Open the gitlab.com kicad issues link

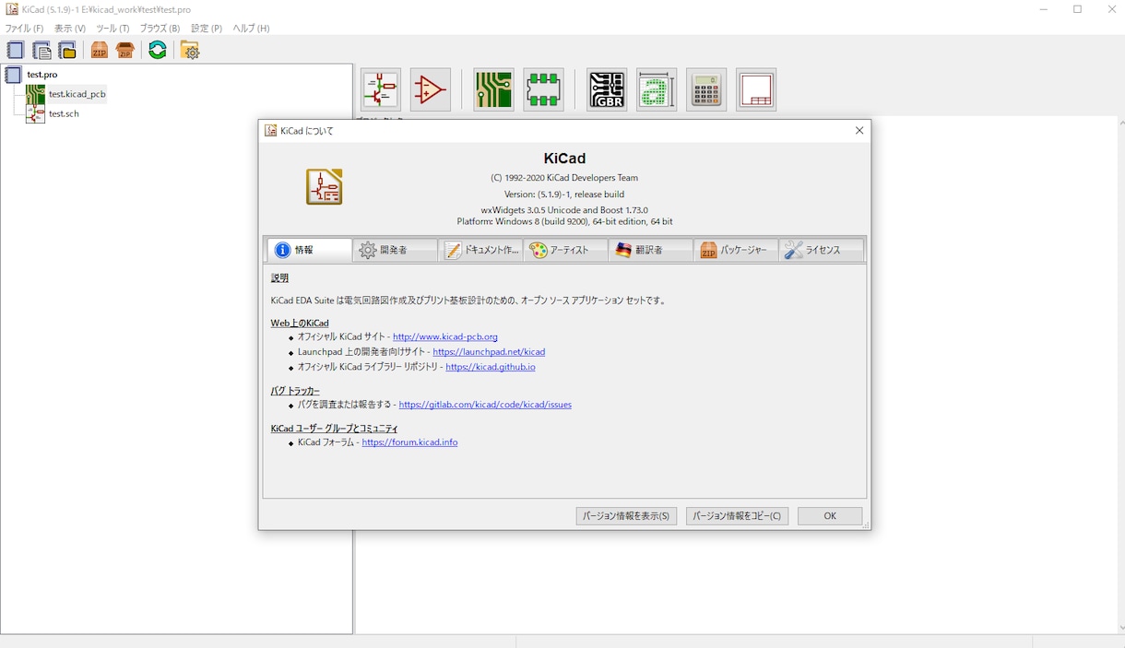click(x=485, y=405)
